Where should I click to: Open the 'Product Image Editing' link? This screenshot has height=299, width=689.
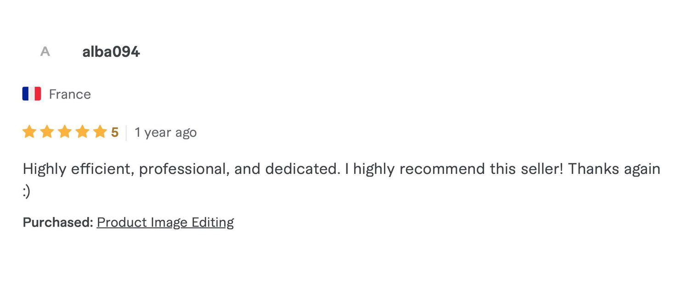[x=165, y=222]
